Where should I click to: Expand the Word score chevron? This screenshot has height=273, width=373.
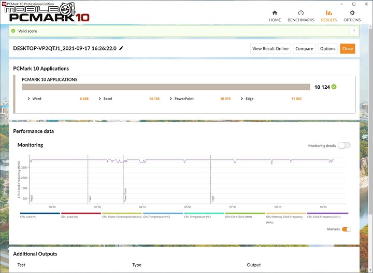click(28, 99)
